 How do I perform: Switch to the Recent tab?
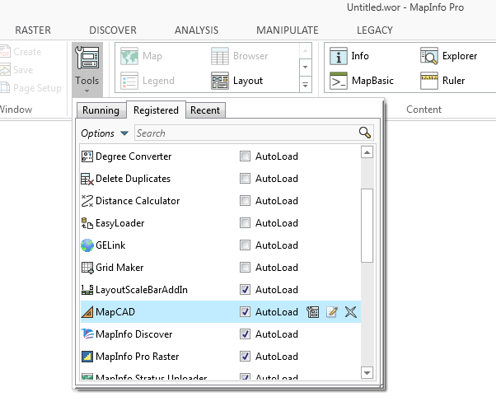tap(205, 110)
